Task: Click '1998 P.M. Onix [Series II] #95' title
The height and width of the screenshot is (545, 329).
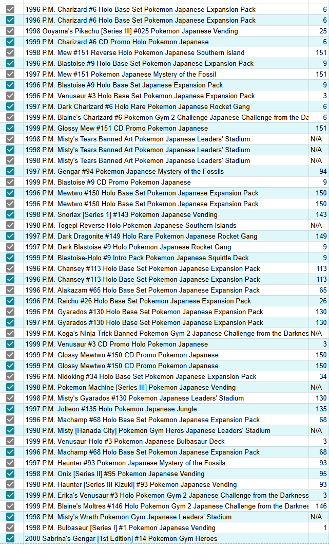Action: [x=115, y=474]
